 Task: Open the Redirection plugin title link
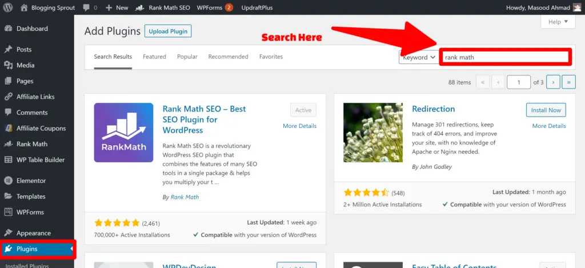(x=433, y=109)
